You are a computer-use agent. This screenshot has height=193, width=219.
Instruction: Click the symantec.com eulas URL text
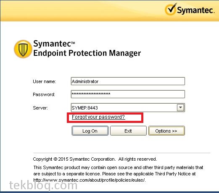tap(90, 180)
